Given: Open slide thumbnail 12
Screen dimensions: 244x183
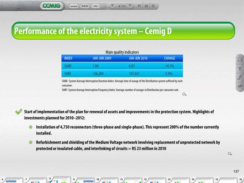Looking at the screenshot, I should point(155,180).
